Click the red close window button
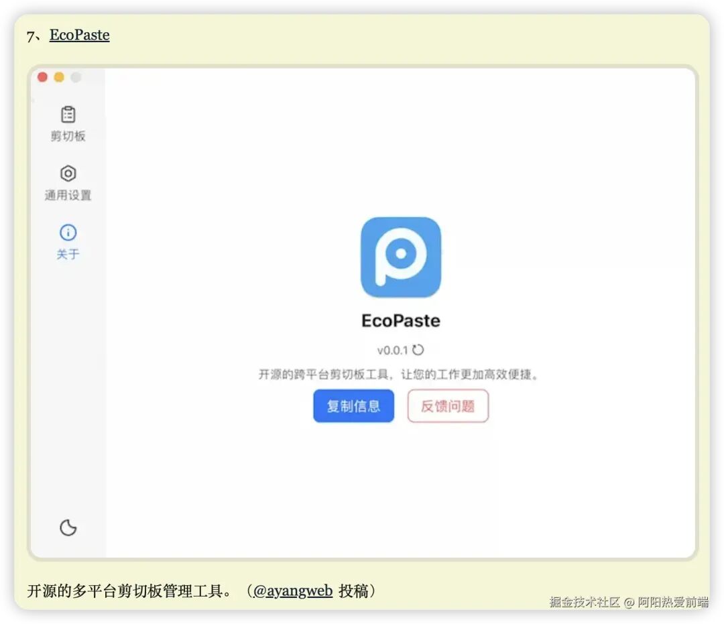 tap(42, 77)
